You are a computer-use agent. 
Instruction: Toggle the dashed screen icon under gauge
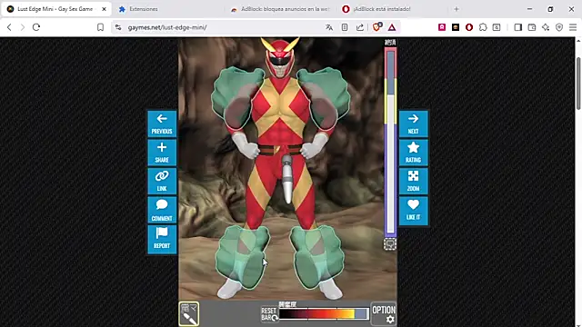(x=390, y=244)
